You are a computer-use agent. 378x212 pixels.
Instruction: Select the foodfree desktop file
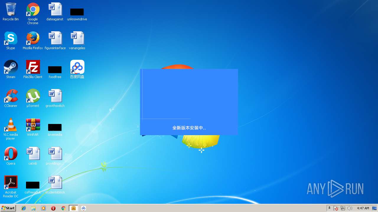tap(55, 72)
